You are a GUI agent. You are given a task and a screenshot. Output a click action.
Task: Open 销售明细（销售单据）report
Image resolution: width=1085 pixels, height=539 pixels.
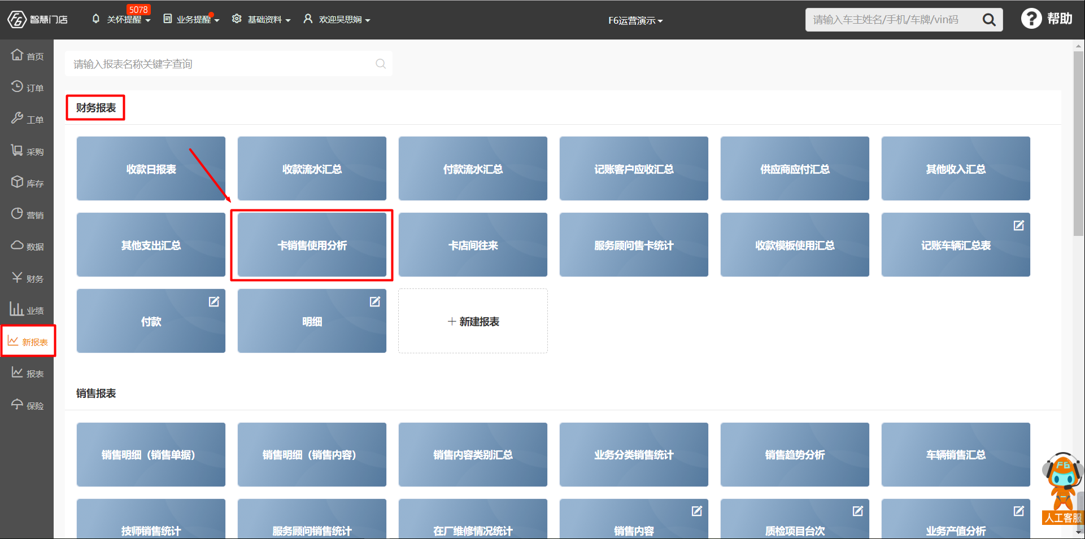point(151,454)
